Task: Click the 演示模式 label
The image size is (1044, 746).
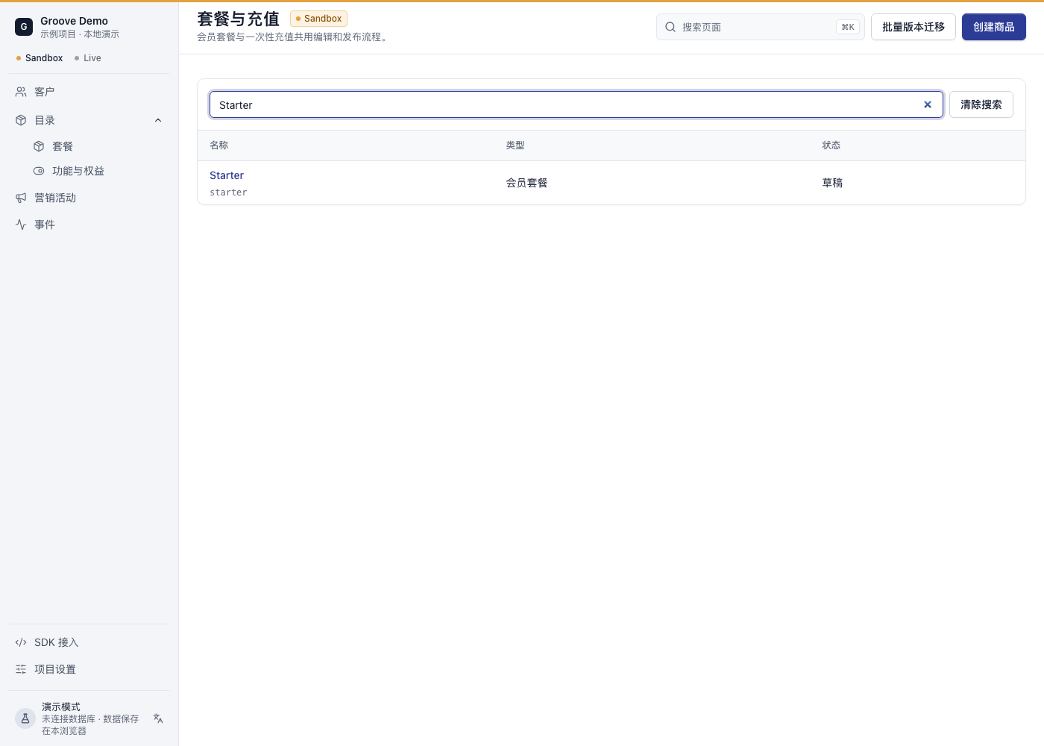Action: tap(61, 706)
